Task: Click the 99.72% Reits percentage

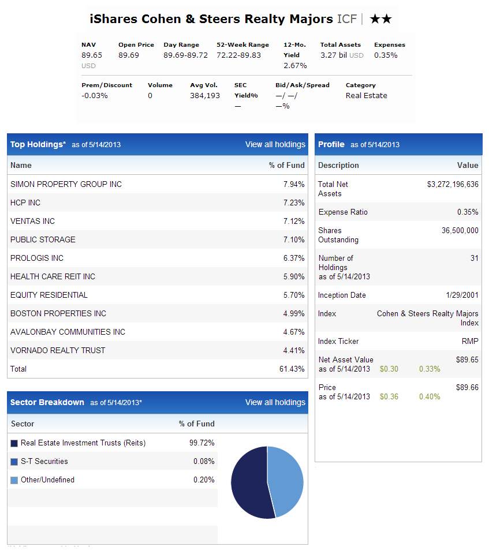Action: coord(201,443)
